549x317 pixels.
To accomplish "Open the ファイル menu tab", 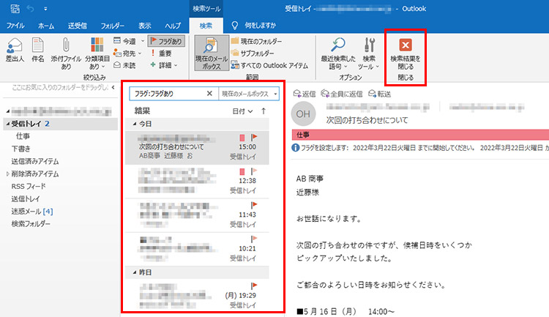I will [15, 26].
